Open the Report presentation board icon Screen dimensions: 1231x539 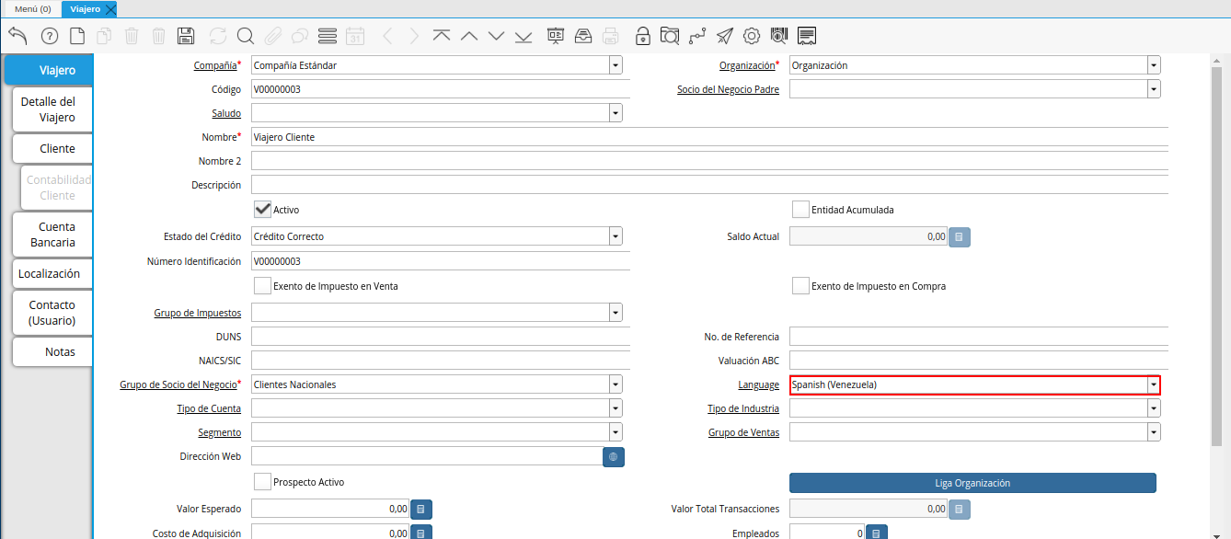coord(556,36)
